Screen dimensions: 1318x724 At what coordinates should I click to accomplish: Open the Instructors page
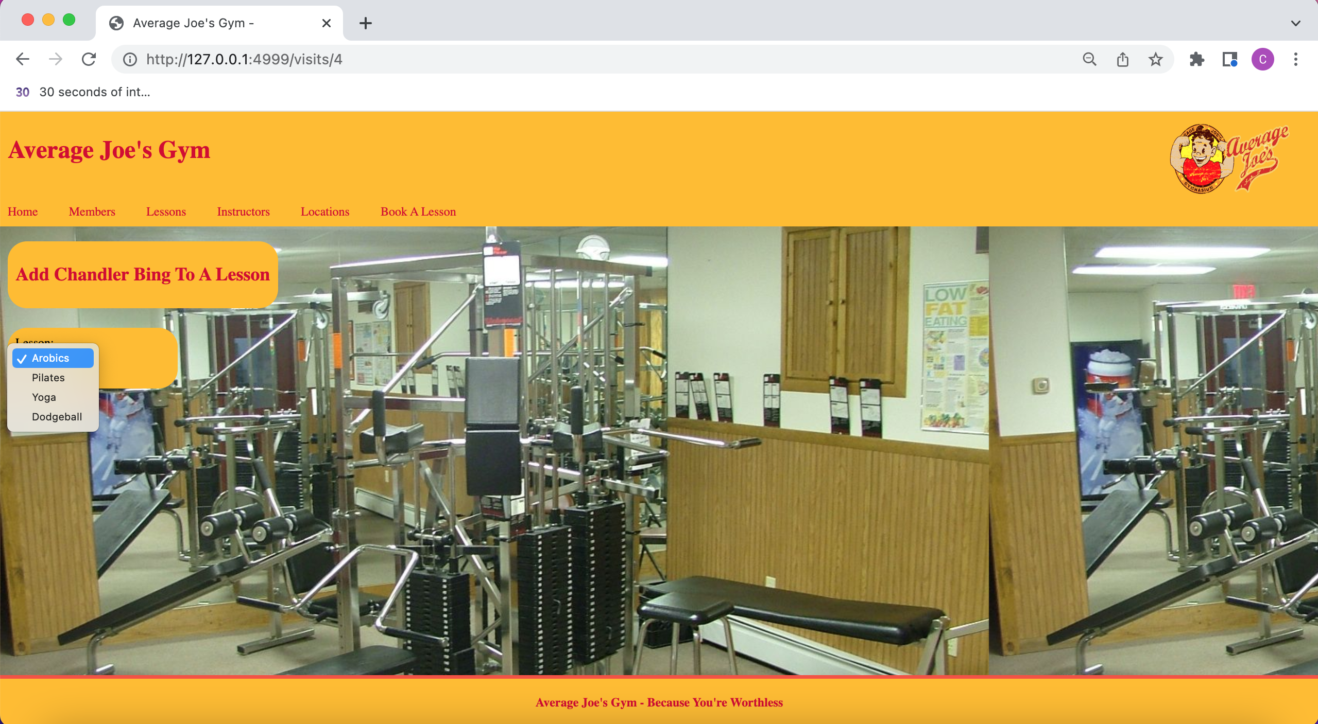tap(244, 211)
